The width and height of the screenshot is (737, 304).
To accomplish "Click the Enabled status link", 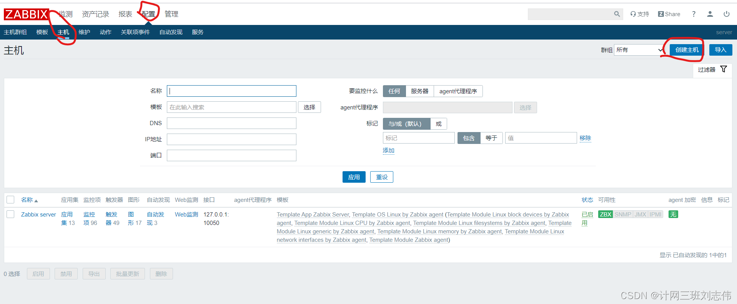I will [x=587, y=218].
